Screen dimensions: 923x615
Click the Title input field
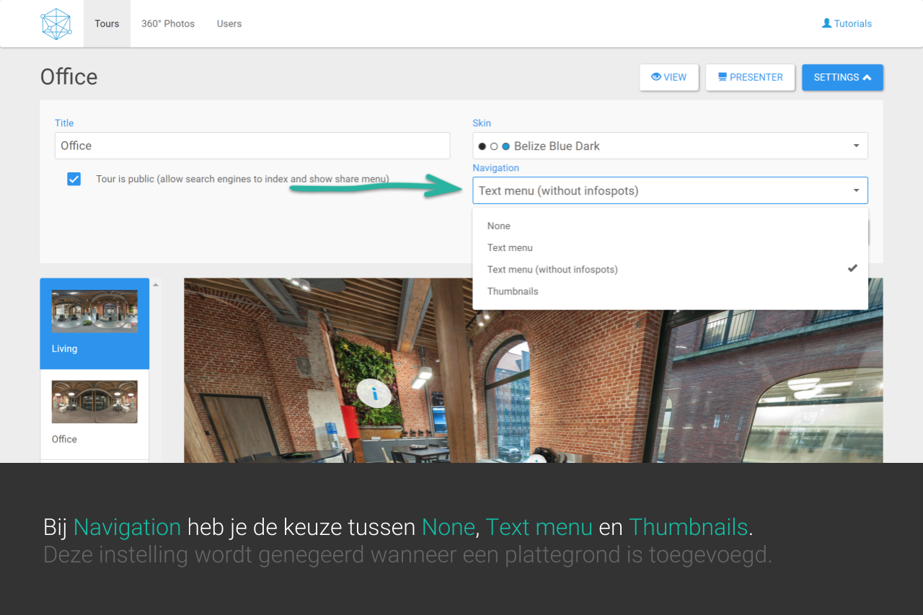coord(252,146)
